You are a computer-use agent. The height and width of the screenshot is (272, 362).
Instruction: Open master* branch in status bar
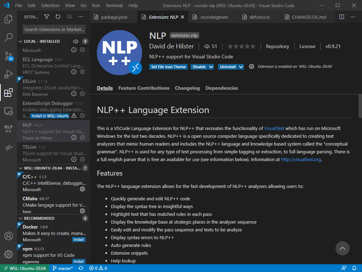(63, 268)
